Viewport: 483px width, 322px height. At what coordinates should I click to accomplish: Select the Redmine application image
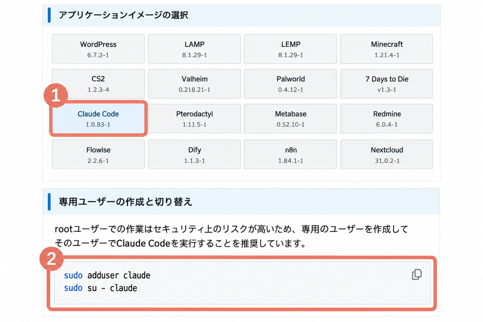coord(387,119)
